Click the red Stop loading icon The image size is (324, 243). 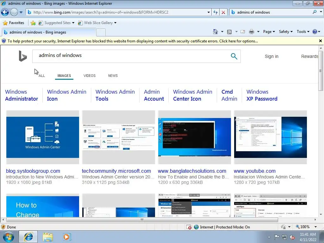(223, 12)
